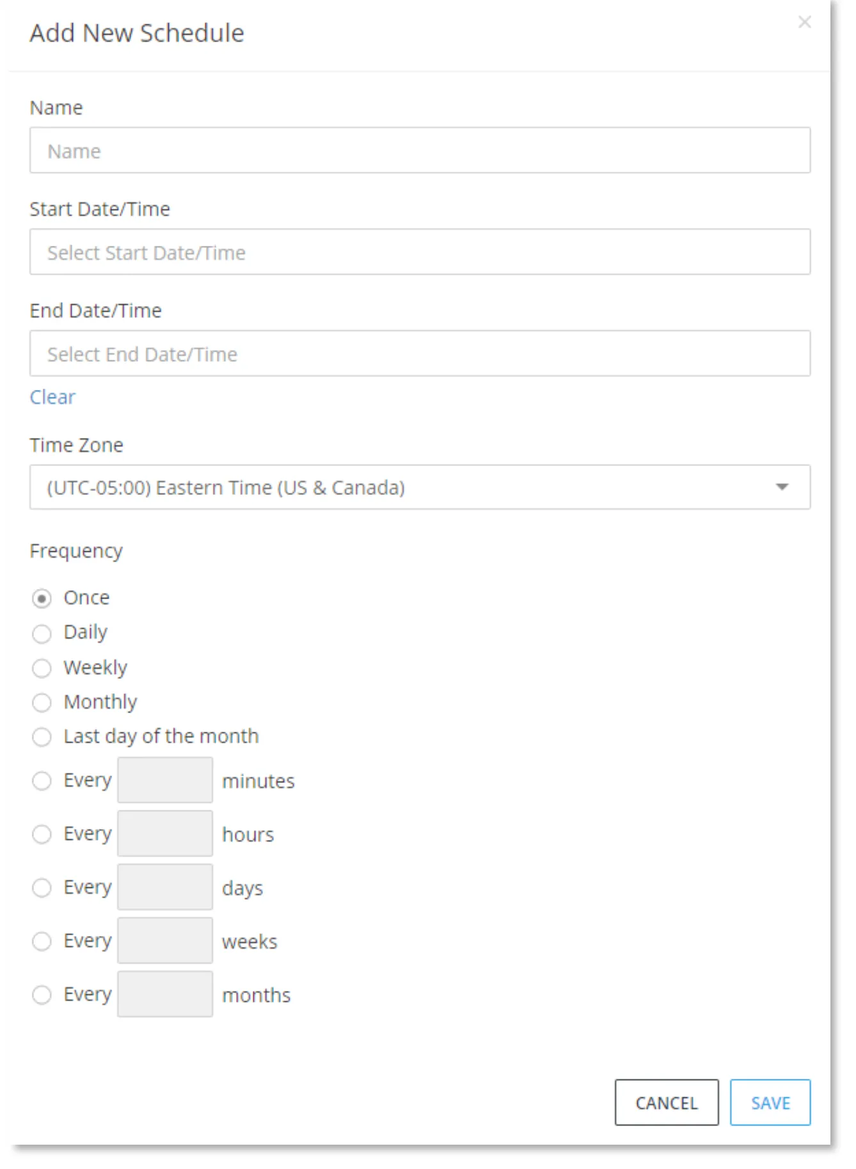Click the SAVE button
This screenshot has height=1169, width=856.
pyautogui.click(x=770, y=1102)
